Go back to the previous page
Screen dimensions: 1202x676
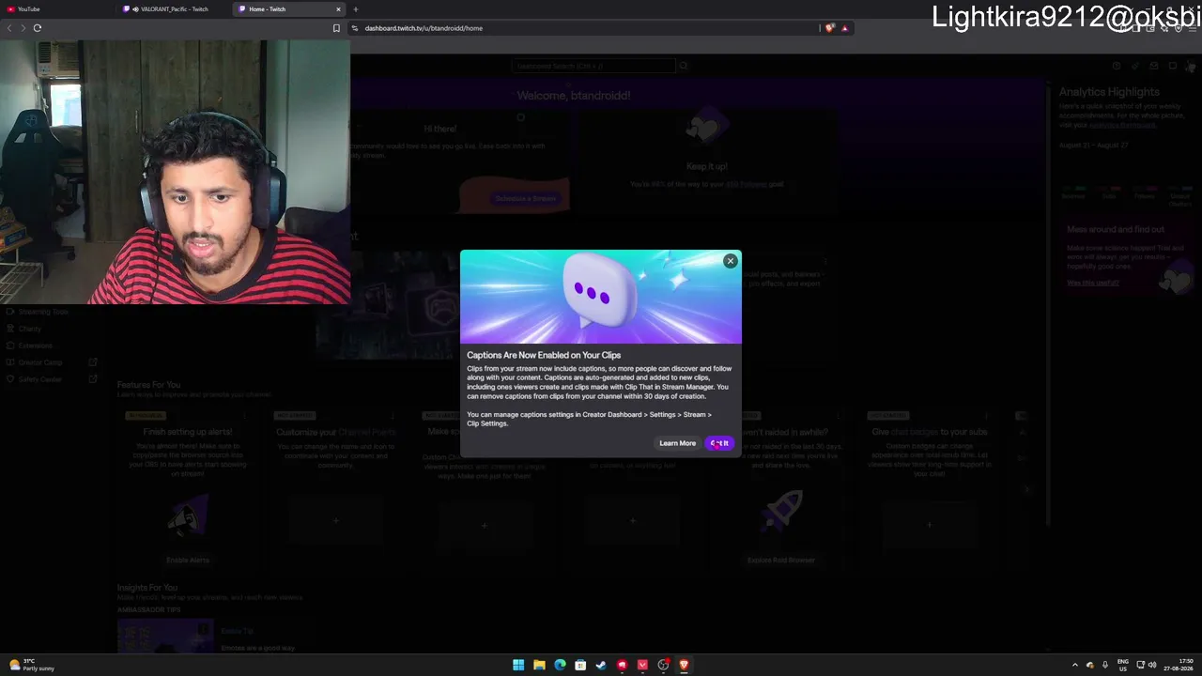(x=9, y=28)
